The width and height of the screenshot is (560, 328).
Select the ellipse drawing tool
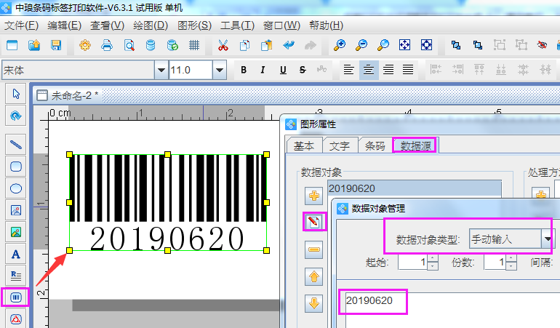(16, 188)
